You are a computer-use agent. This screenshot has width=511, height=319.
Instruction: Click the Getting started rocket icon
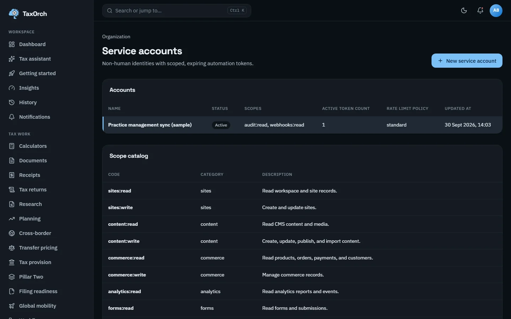(x=12, y=73)
